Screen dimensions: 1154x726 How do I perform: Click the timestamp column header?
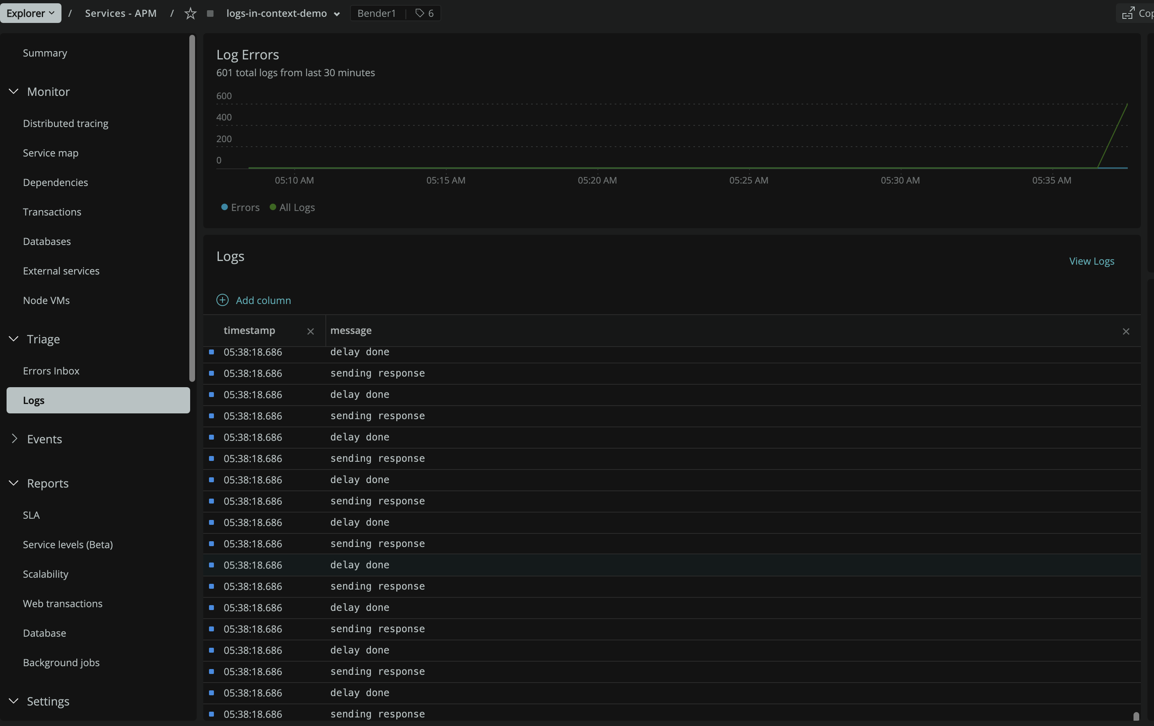(250, 331)
